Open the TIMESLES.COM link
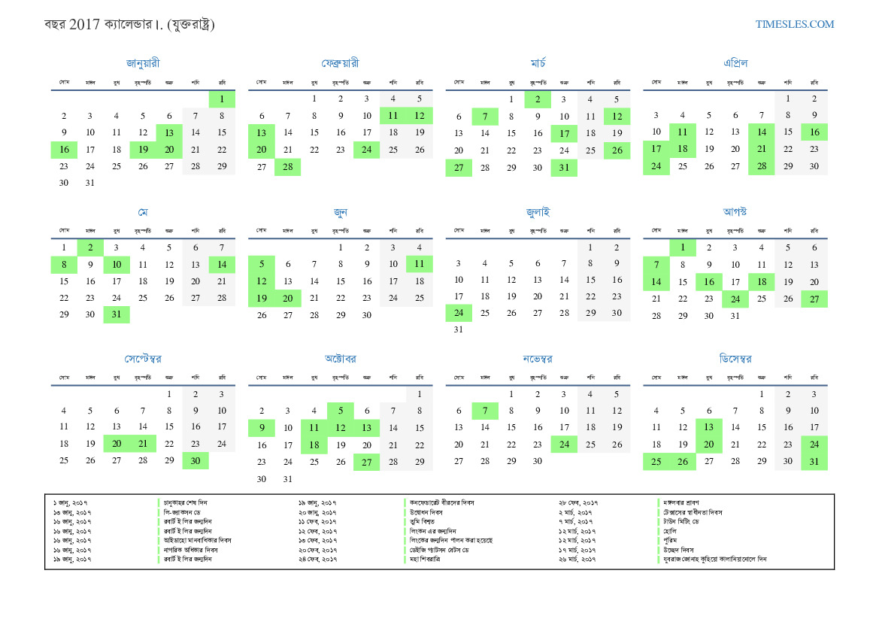 (794, 24)
